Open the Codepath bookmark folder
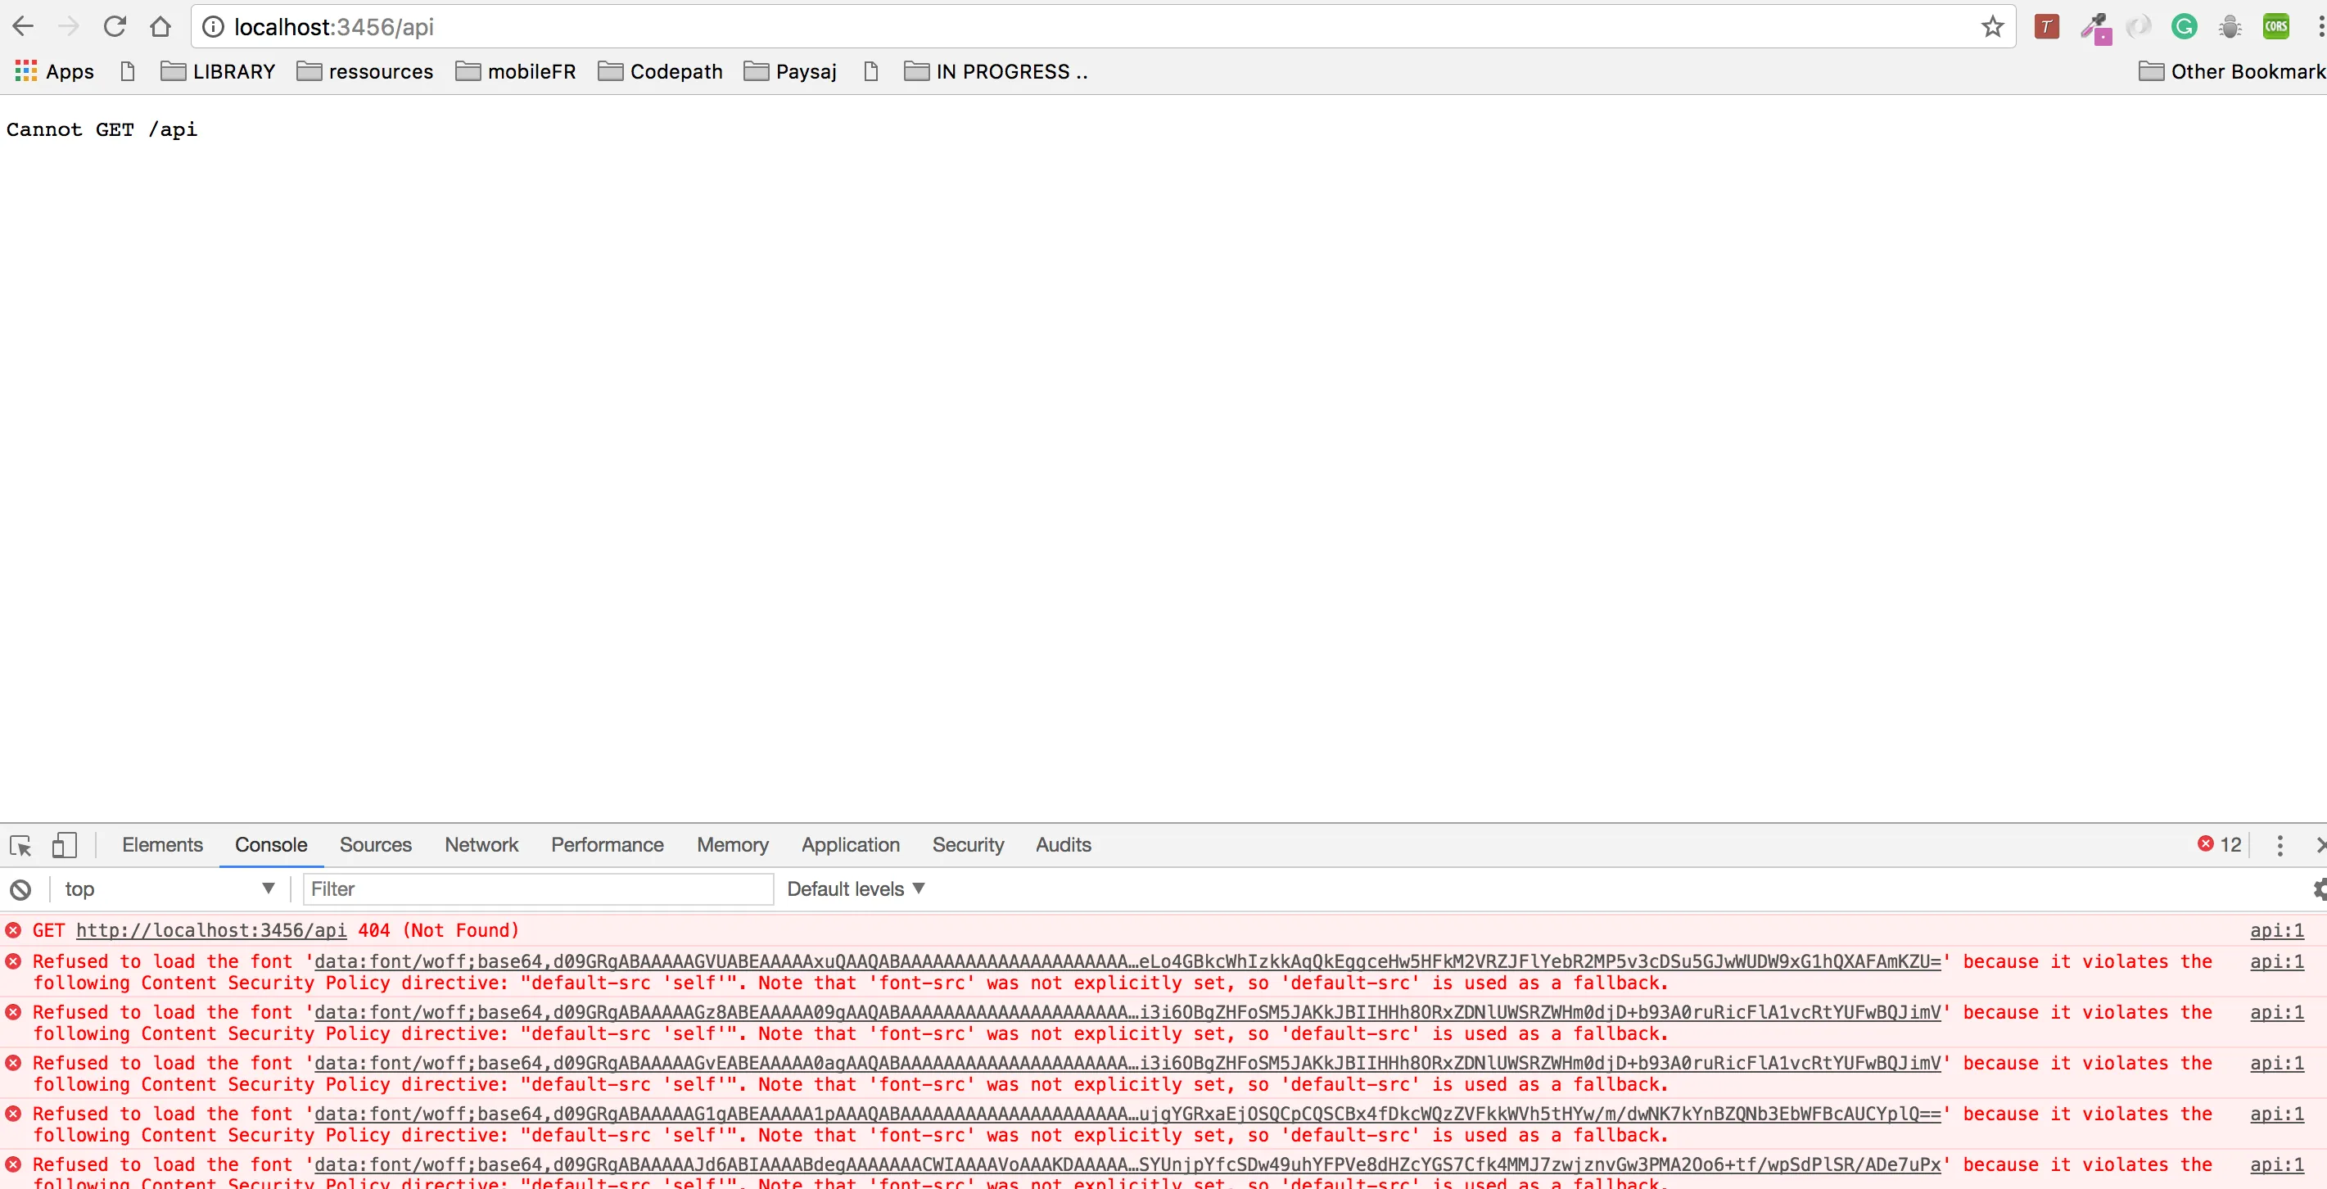Screen dimensions: 2327x1189 (x=660, y=71)
